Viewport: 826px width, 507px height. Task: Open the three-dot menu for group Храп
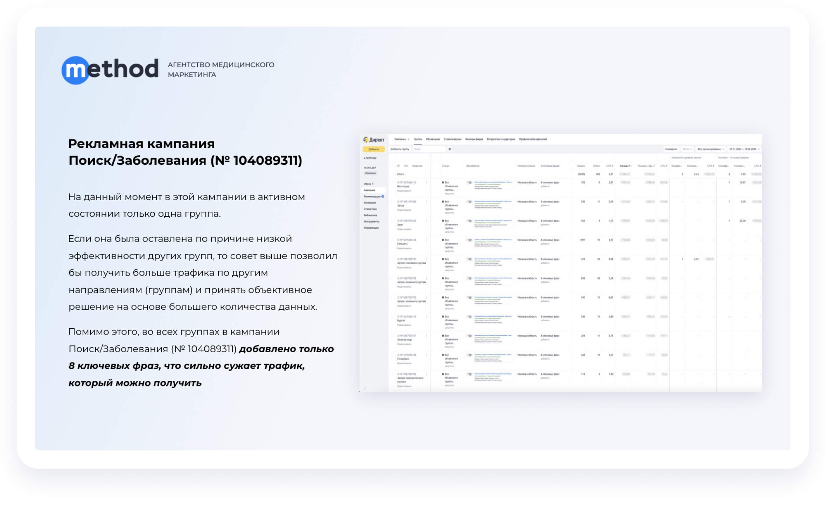click(x=427, y=221)
